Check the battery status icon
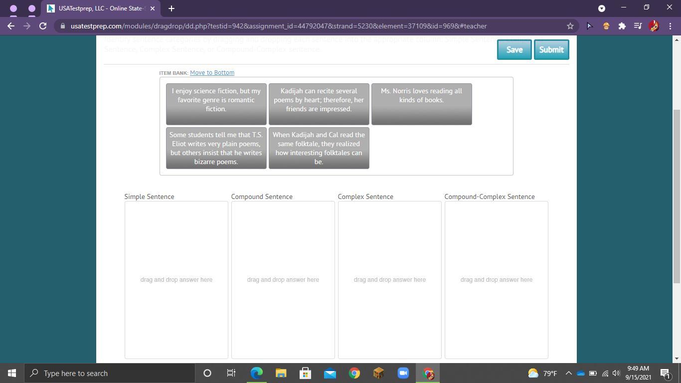This screenshot has height=383, width=681. (593, 373)
